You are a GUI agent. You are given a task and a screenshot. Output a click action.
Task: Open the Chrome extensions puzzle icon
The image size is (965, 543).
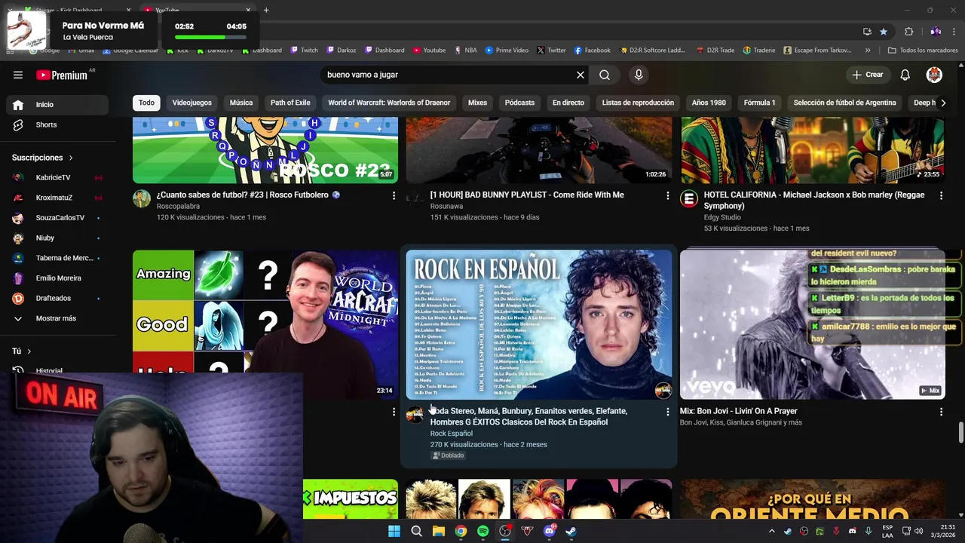tap(909, 32)
